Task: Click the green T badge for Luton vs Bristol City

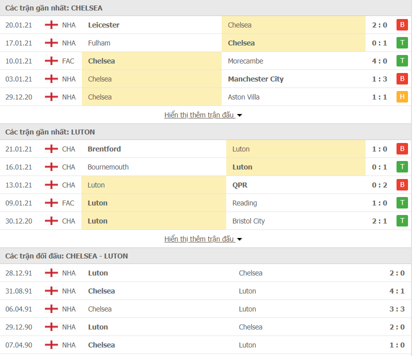Action: pos(402,220)
